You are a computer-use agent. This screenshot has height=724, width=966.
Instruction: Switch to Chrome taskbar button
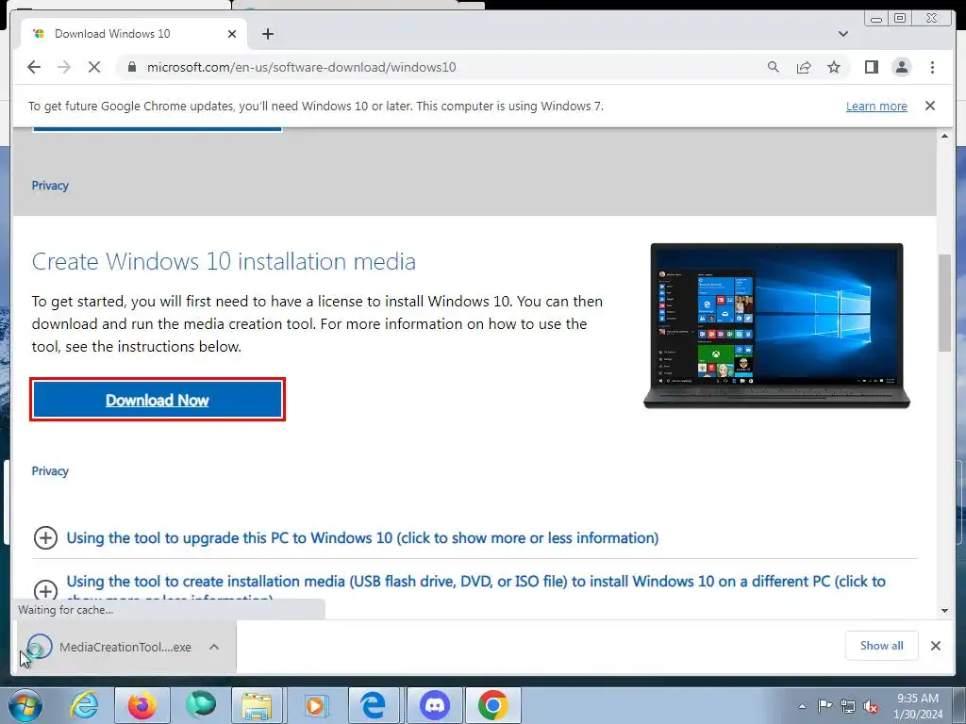click(x=492, y=705)
